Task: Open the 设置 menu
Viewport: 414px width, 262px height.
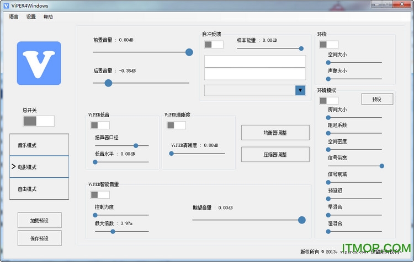Action: click(31, 17)
